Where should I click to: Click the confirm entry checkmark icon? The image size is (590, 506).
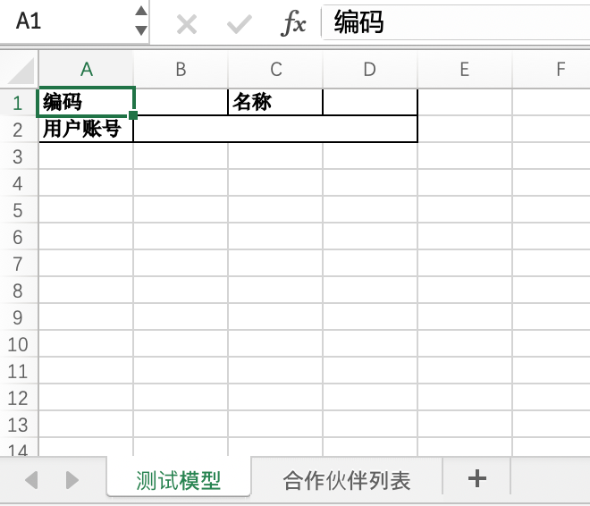[x=239, y=23]
